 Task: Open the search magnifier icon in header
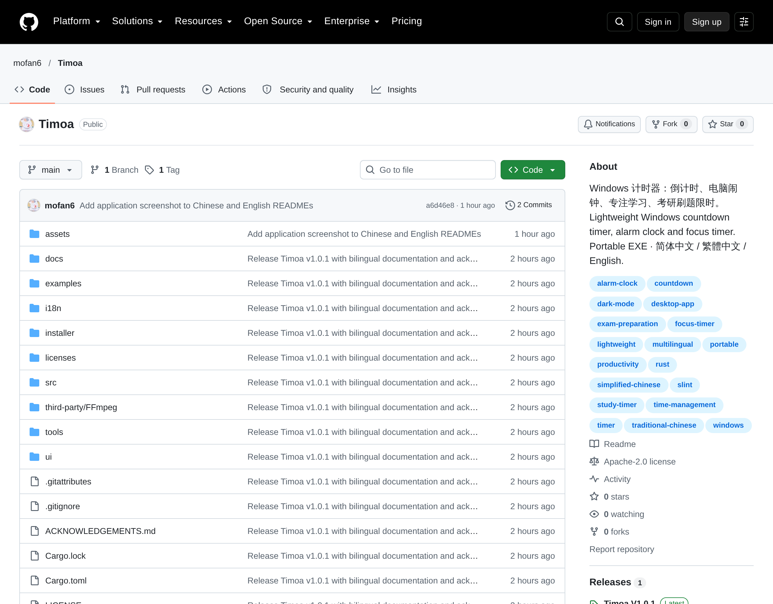pyautogui.click(x=619, y=22)
